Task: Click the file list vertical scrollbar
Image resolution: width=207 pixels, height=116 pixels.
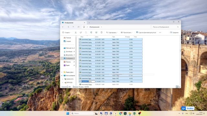Action: (x=180, y=51)
